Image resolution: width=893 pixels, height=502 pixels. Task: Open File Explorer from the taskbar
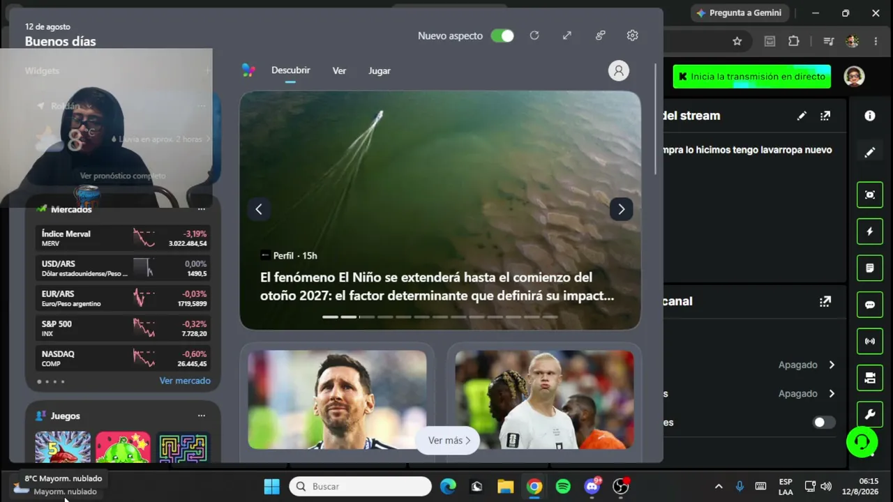click(506, 487)
